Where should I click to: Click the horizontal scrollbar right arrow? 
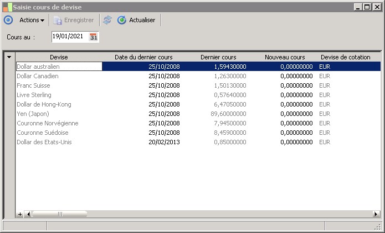(x=376, y=214)
